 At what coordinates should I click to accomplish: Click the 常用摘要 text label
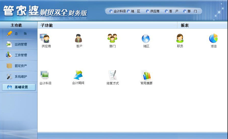[x=146, y=83]
